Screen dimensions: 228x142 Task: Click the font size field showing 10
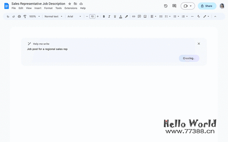click(92, 17)
